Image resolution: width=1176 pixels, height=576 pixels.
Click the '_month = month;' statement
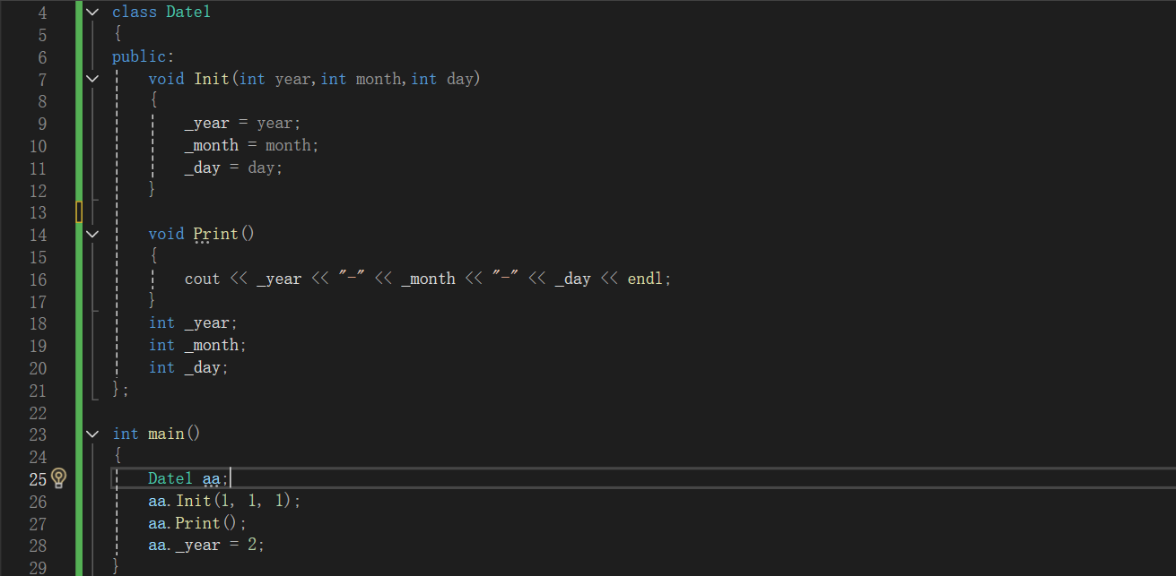(252, 145)
